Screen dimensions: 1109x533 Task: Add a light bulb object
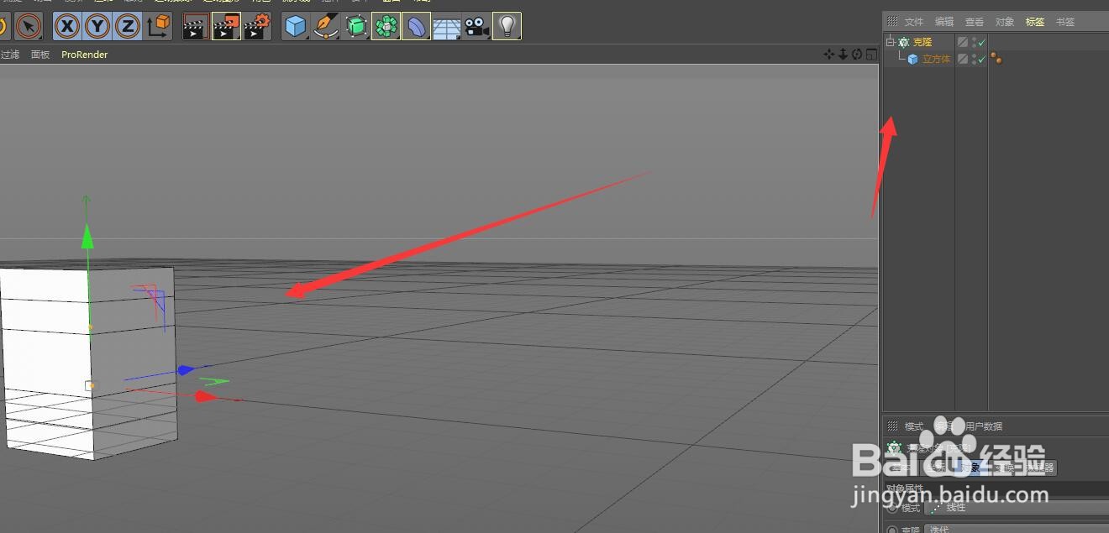point(507,27)
